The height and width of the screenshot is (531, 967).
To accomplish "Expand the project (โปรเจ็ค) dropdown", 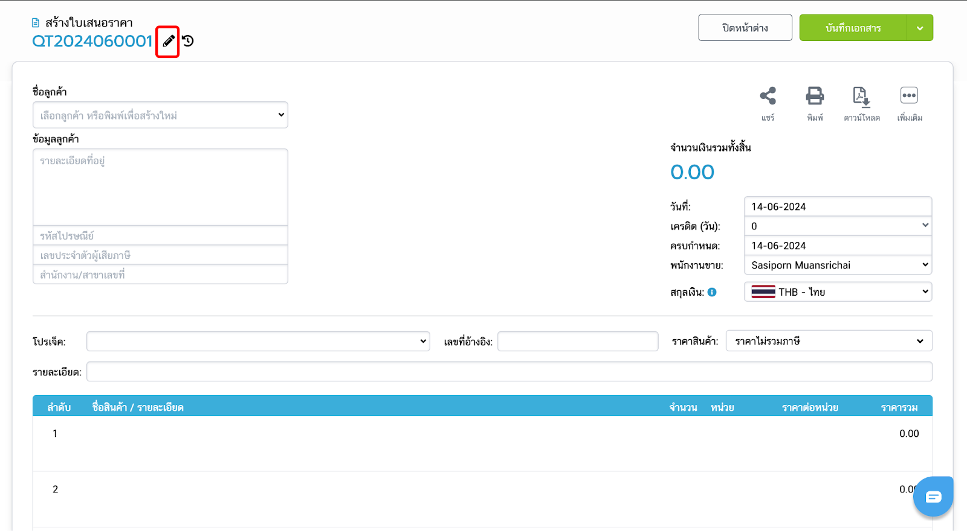I will 258,341.
